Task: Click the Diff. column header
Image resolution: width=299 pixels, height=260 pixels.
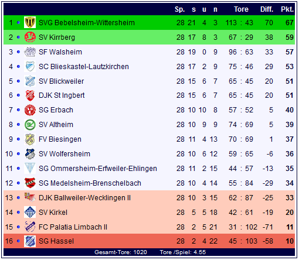Action: pos(267,9)
